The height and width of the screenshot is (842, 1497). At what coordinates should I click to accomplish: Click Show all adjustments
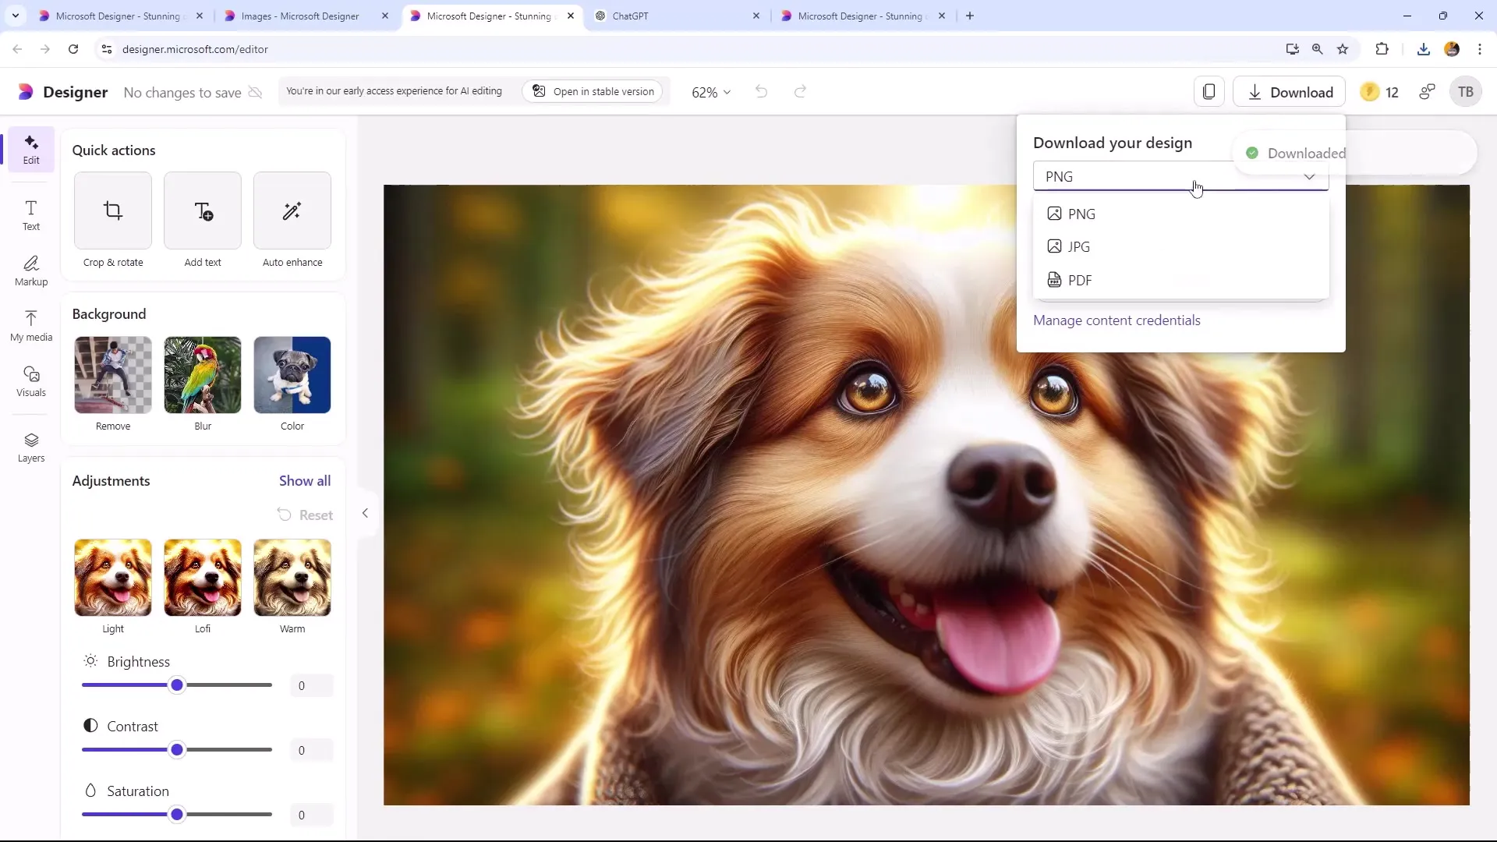tap(305, 481)
